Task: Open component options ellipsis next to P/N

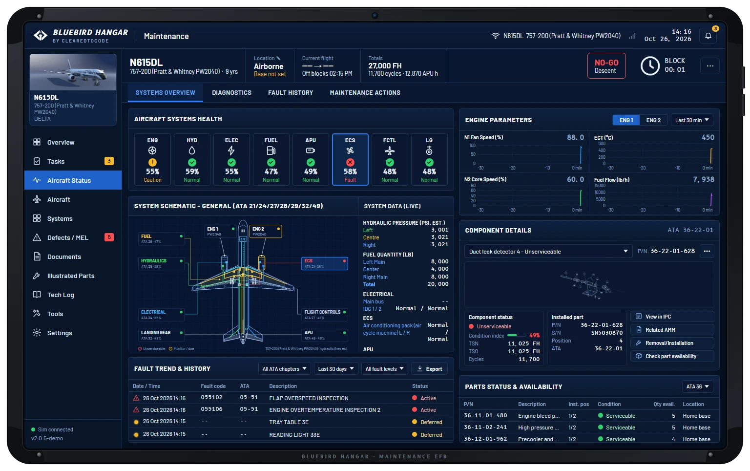Action: click(707, 251)
